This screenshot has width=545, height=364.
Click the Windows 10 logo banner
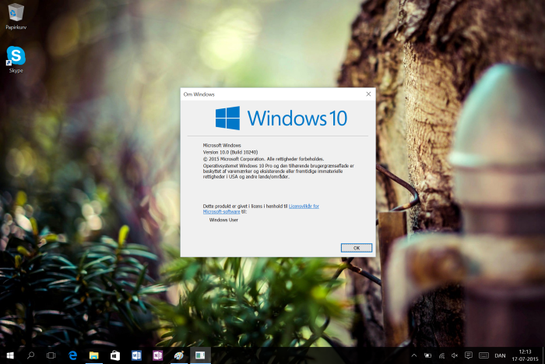click(x=281, y=118)
